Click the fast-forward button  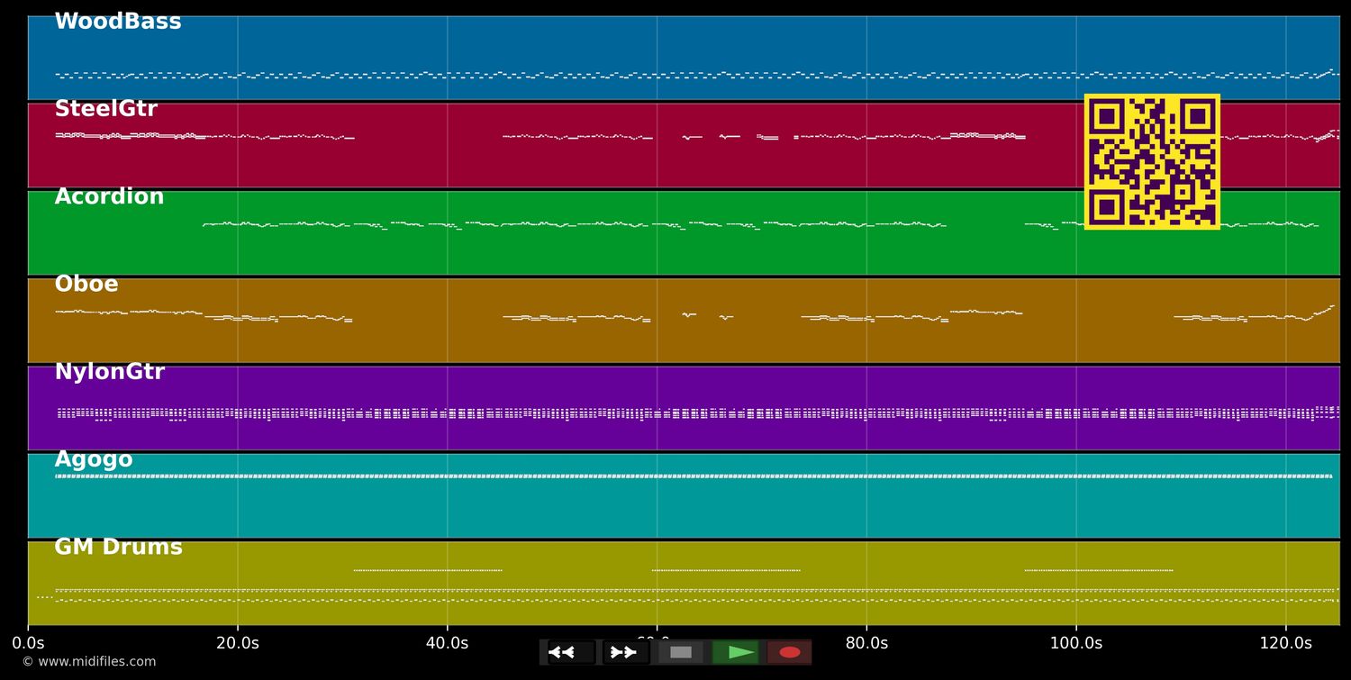(x=626, y=652)
